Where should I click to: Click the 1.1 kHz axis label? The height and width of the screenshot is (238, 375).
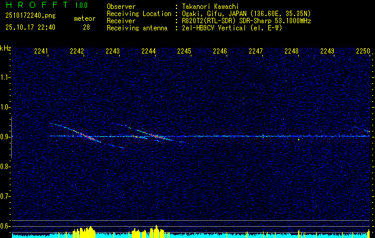tap(5, 77)
